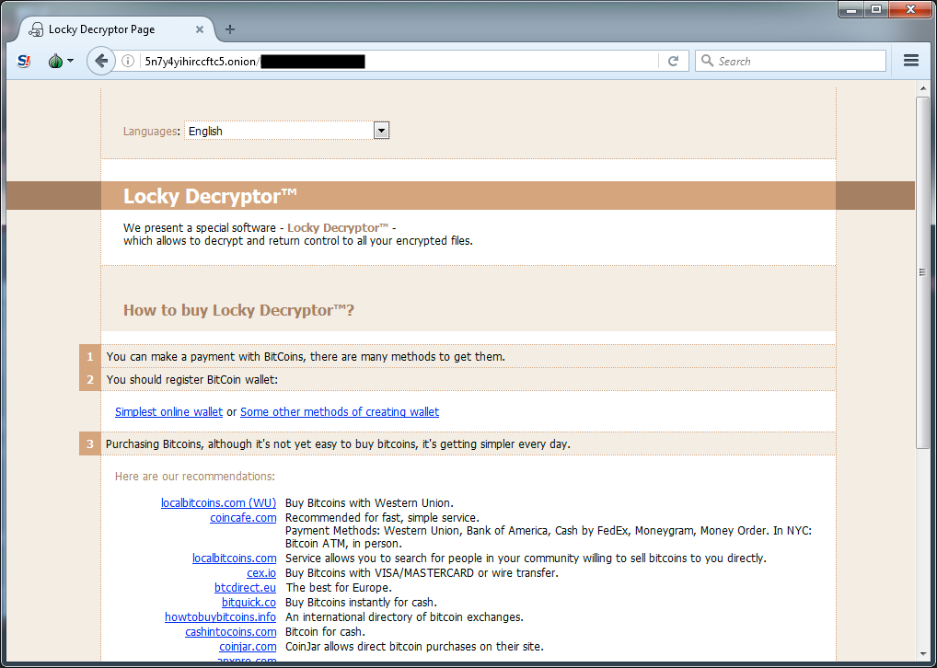Click the btcdirect.eu link
This screenshot has height=668, width=937.
[245, 588]
